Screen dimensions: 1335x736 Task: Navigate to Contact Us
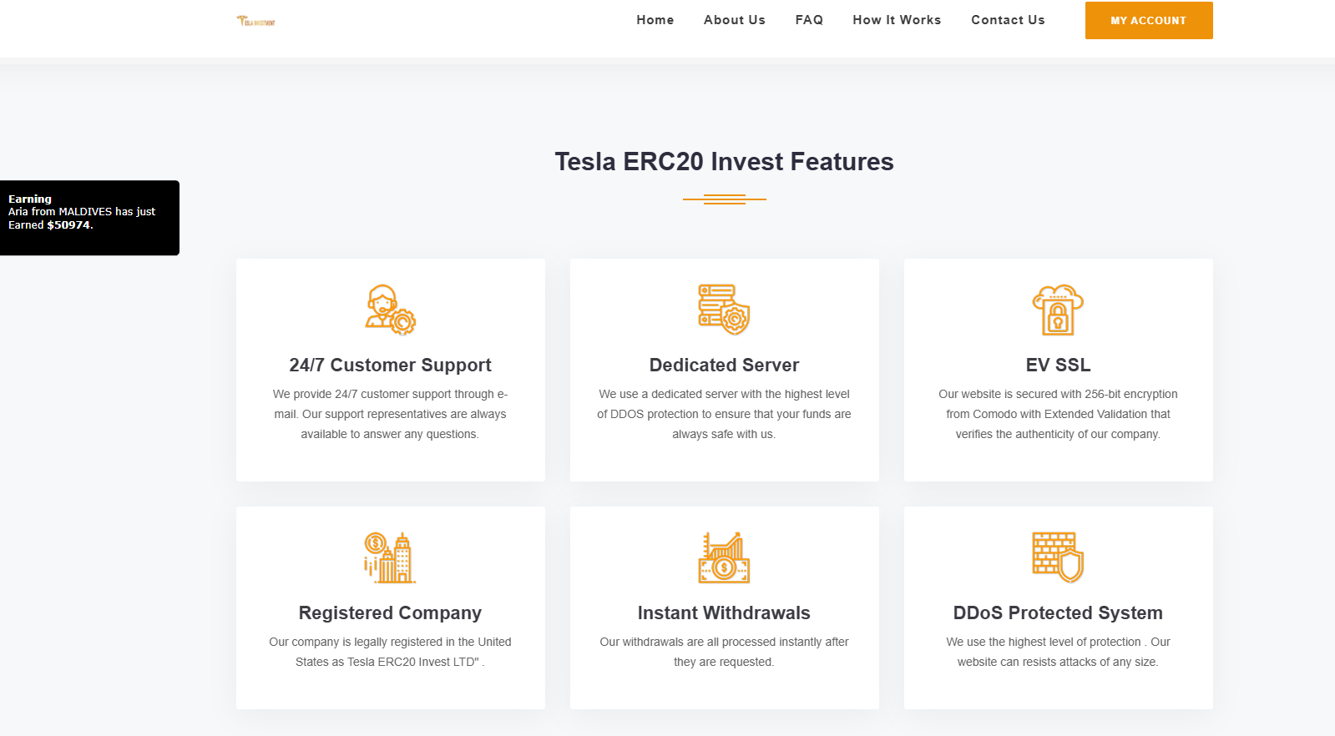point(1008,20)
